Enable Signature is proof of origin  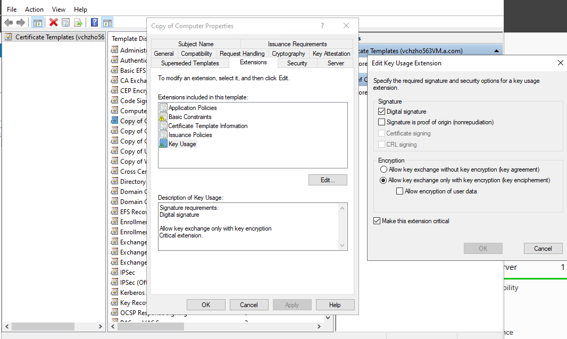pyautogui.click(x=381, y=122)
